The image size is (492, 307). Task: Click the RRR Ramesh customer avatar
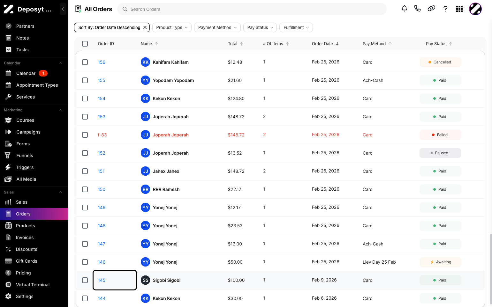(146, 189)
